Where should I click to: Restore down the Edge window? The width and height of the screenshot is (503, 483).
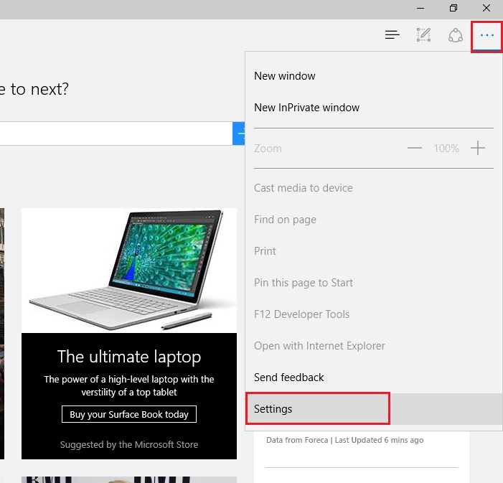point(453,8)
